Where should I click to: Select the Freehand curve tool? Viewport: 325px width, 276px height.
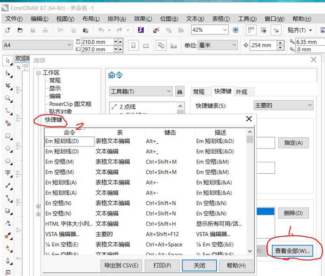[8, 111]
